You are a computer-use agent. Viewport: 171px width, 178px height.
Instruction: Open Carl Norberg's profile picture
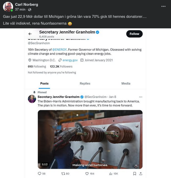click(8, 7)
